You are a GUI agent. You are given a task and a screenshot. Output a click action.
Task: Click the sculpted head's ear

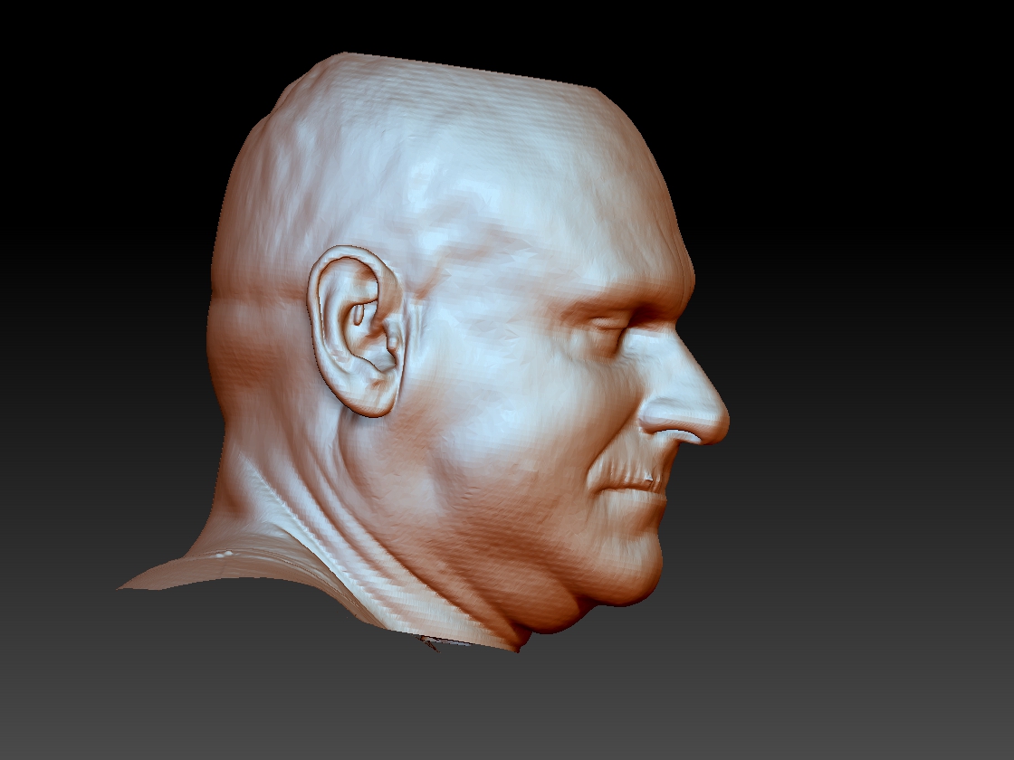(355, 330)
